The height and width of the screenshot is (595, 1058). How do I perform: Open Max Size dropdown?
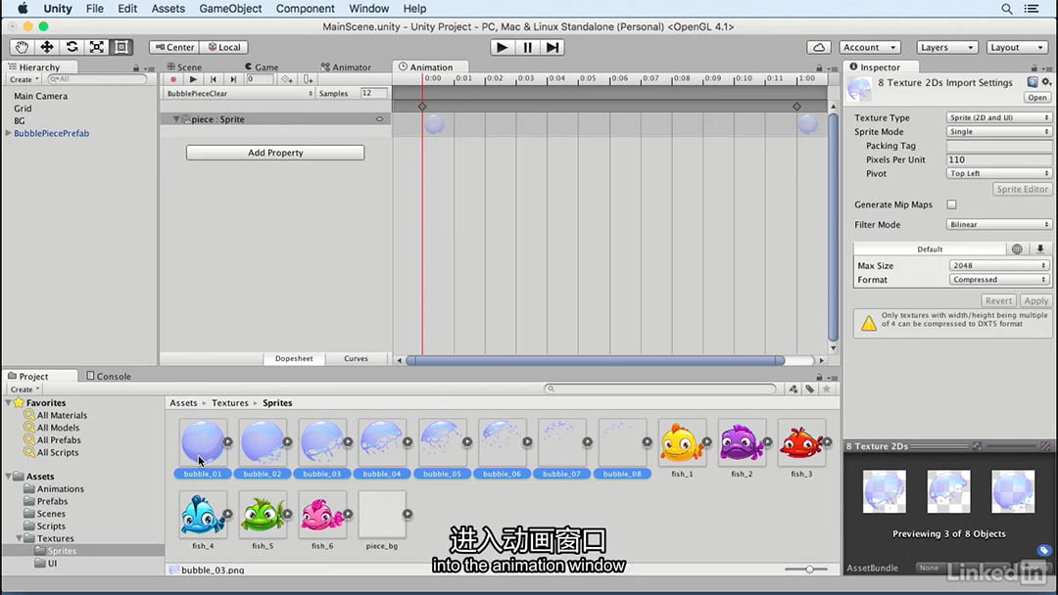point(998,265)
